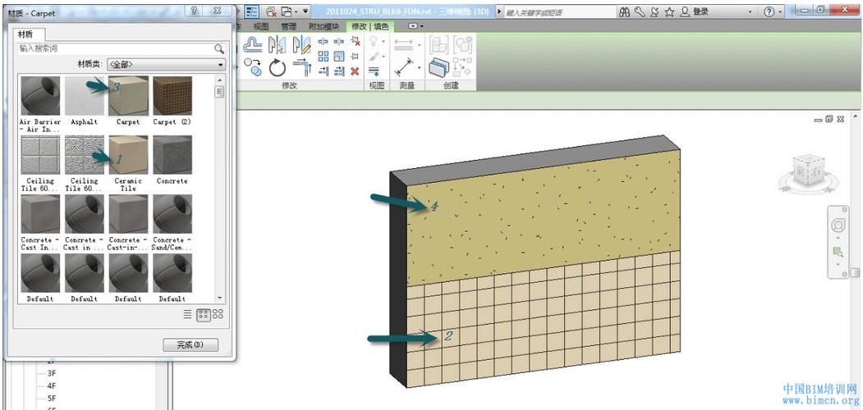This screenshot has height=410, width=863.
Task: Click the binoculars search icon
Action: pyautogui.click(x=625, y=11)
